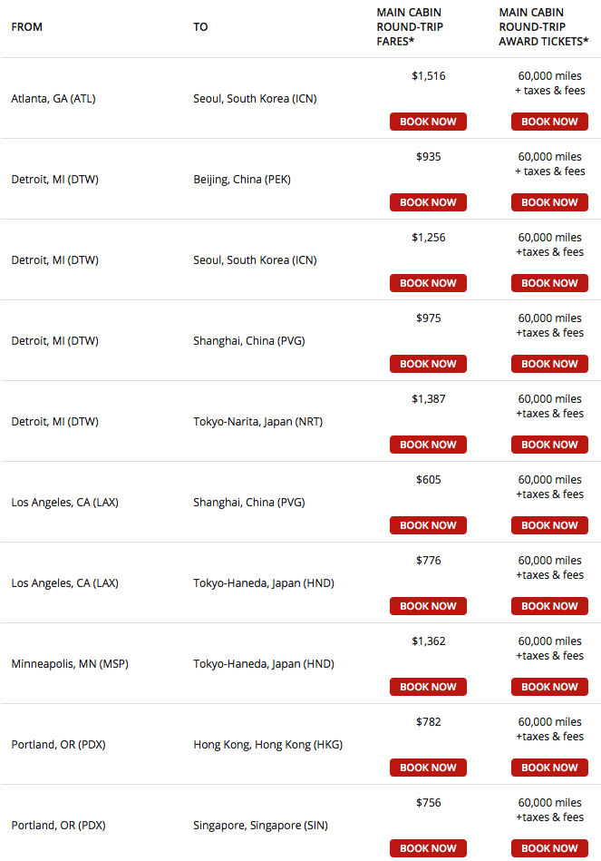Image resolution: width=601 pixels, height=861 pixels.
Task: Book the $782 Portland to Hong Kong fare
Action: [x=428, y=768]
